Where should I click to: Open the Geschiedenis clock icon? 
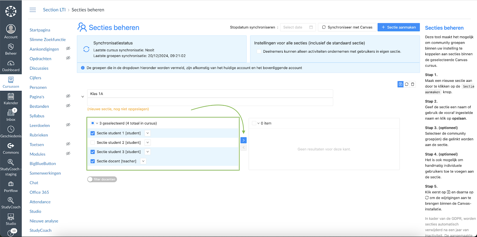coord(11,129)
